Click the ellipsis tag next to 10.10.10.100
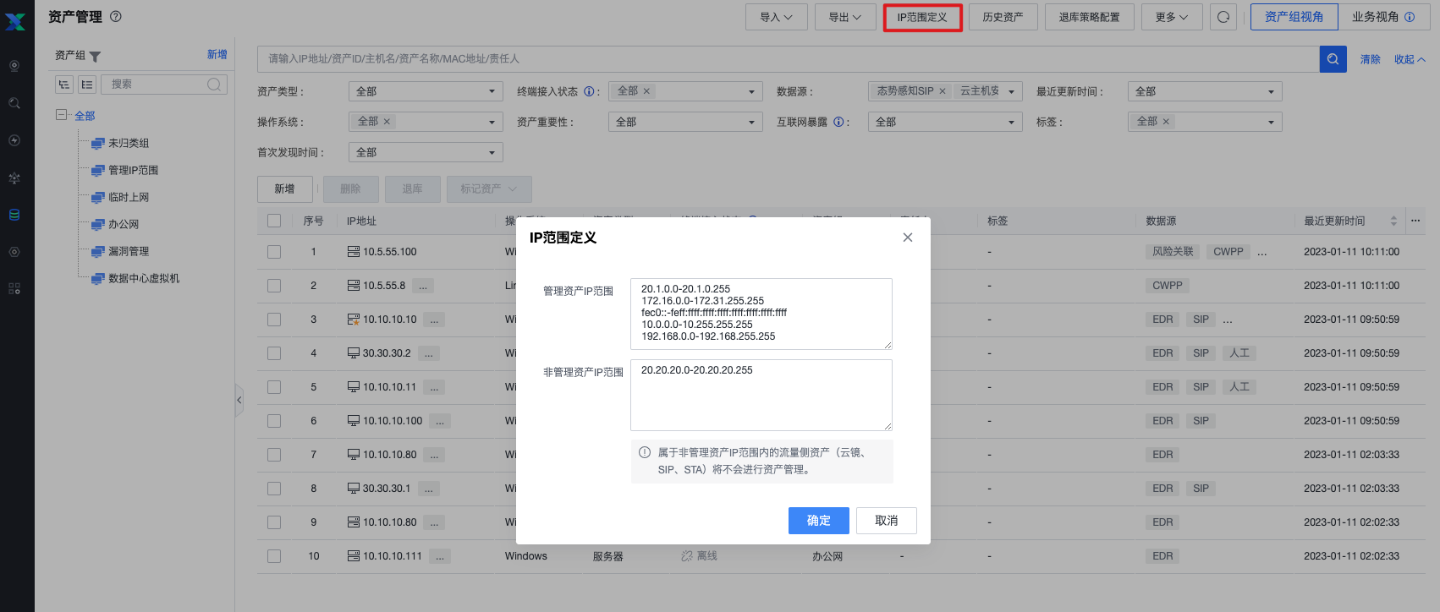 click(440, 421)
